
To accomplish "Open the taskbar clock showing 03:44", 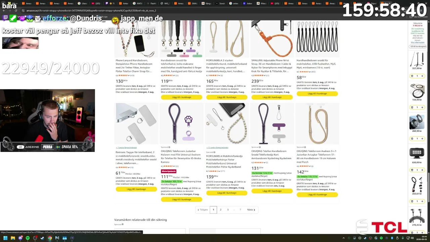I will [422, 238].
